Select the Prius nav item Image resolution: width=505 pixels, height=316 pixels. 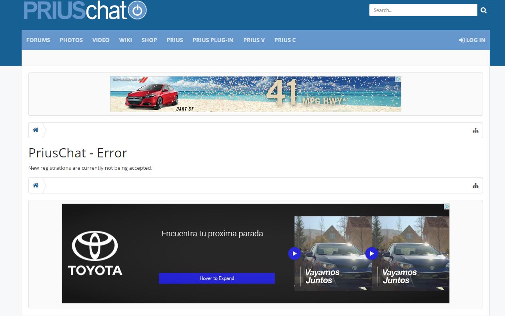point(175,40)
